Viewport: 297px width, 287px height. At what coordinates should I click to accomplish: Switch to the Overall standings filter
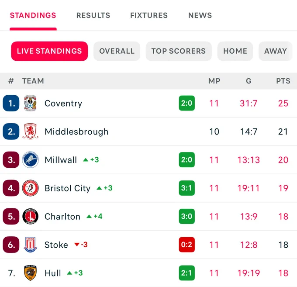tap(117, 51)
